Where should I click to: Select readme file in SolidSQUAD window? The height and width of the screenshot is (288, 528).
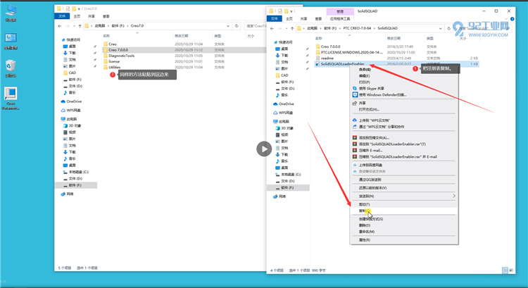tap(327, 58)
